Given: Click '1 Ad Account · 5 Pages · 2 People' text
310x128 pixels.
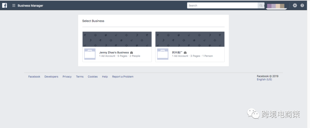Looking at the screenshot, I should click(x=120, y=56).
